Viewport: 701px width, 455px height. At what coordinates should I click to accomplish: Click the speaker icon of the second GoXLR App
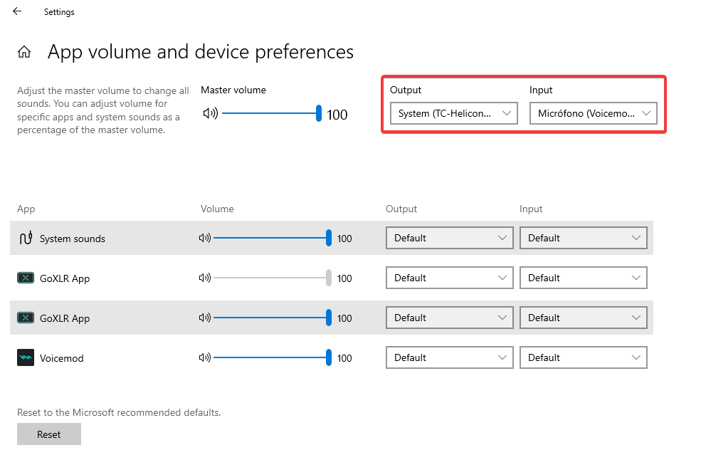(205, 318)
